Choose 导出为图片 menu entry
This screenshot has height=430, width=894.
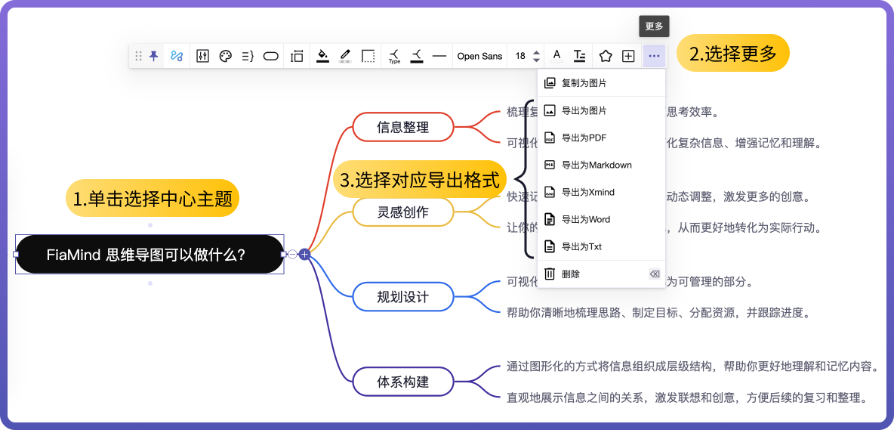point(601,110)
